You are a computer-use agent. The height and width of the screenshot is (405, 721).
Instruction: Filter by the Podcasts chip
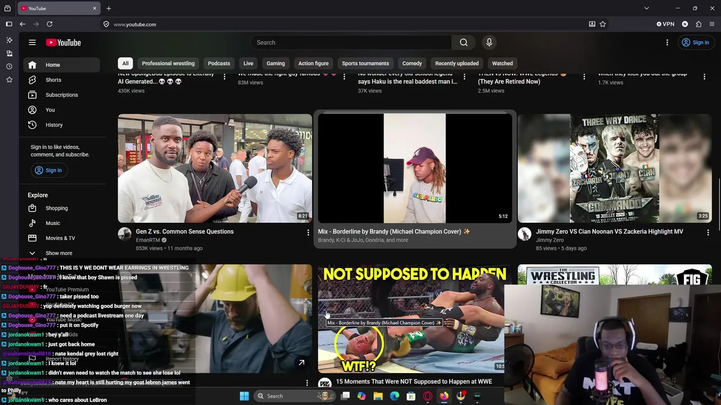(219, 64)
